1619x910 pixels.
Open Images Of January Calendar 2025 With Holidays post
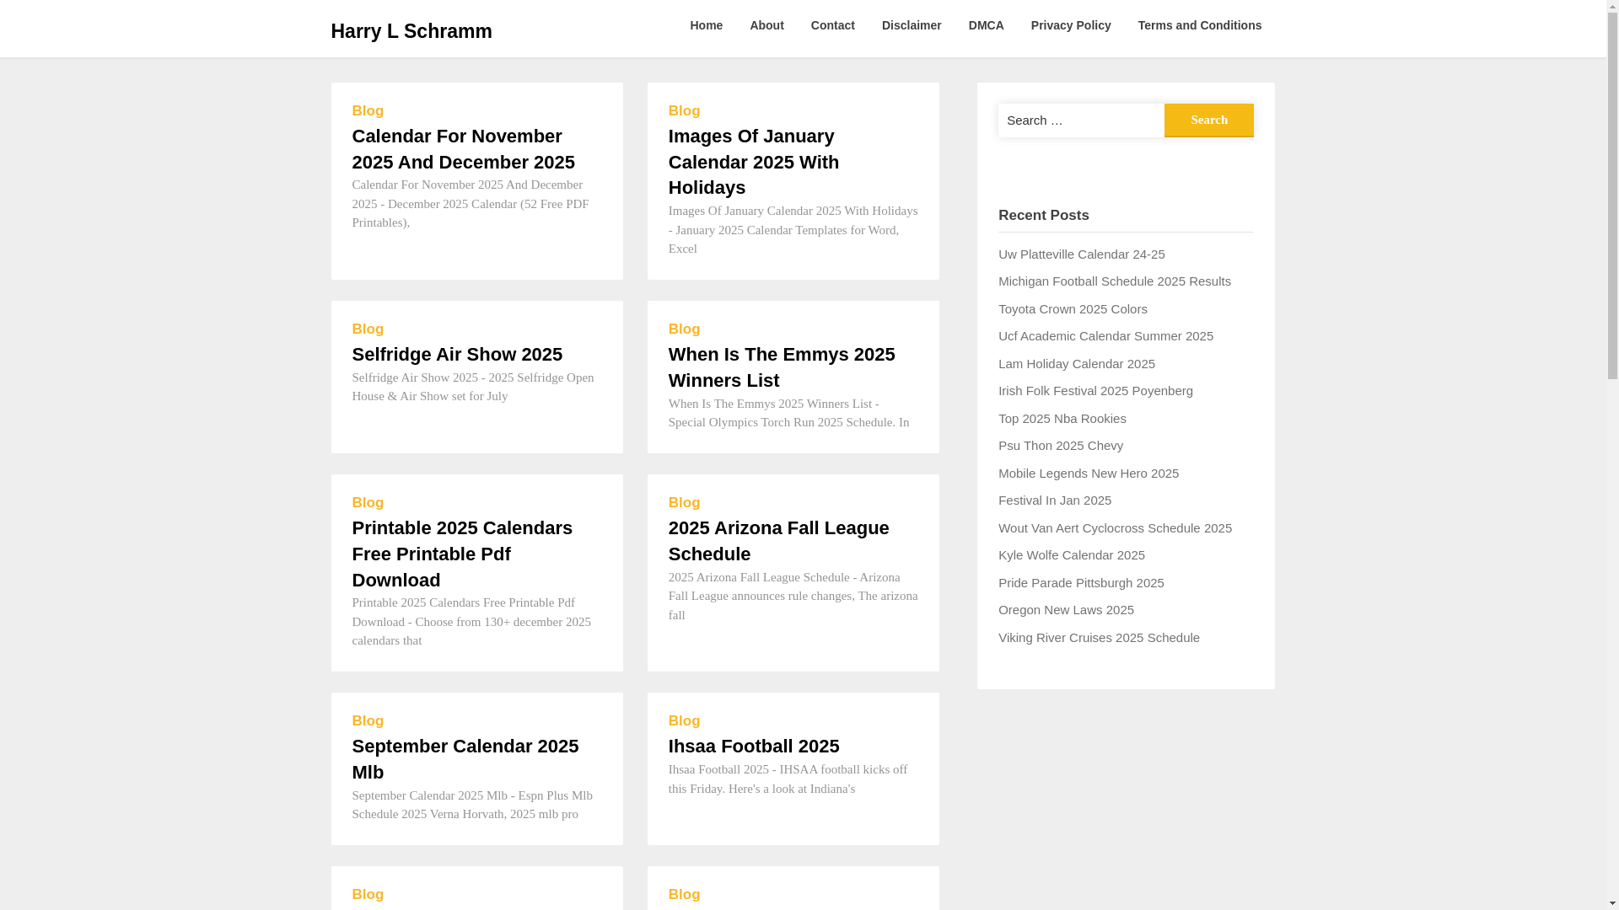coord(754,162)
